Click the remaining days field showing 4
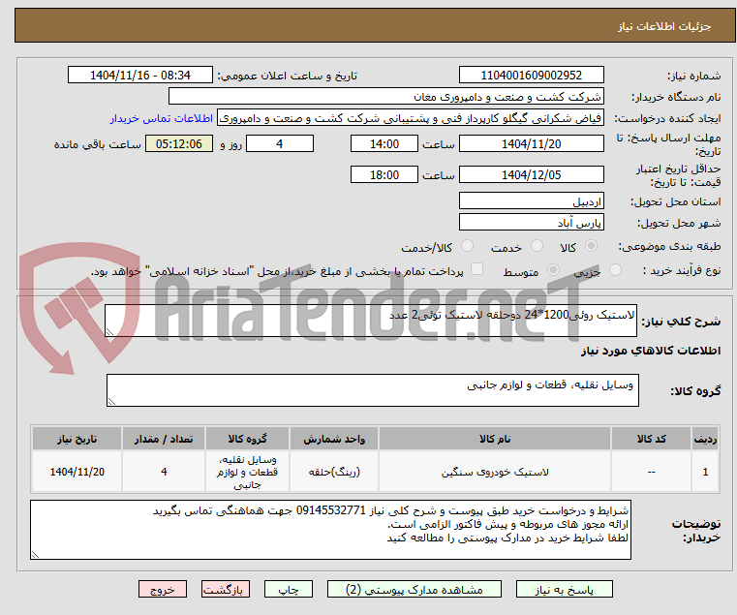737x615 pixels. pyautogui.click(x=280, y=144)
